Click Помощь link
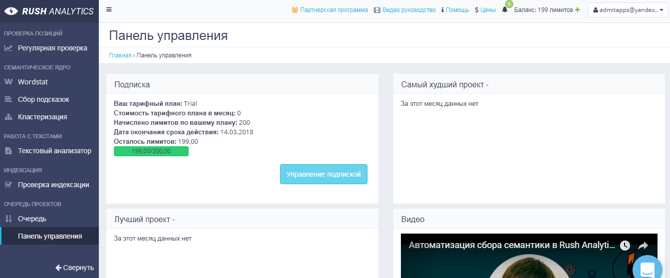Viewport: 670px width, 278px height. pyautogui.click(x=457, y=9)
